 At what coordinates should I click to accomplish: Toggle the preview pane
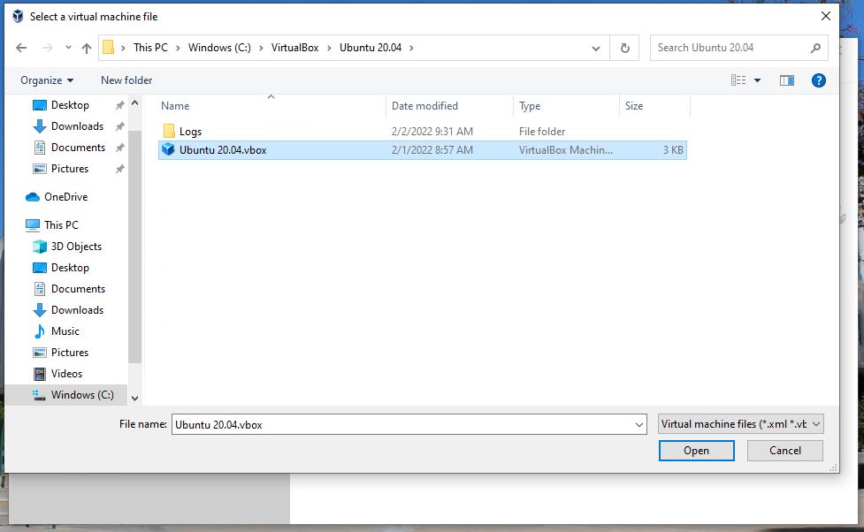click(x=787, y=80)
